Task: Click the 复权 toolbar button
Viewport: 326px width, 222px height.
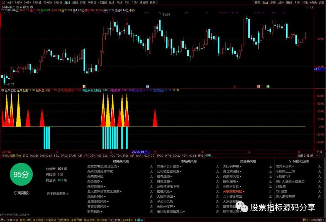Action: point(257,2)
